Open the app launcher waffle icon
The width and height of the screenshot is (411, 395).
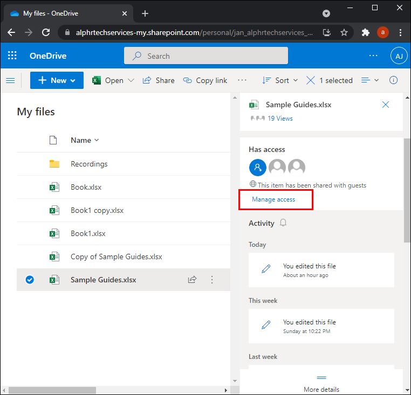(12, 56)
